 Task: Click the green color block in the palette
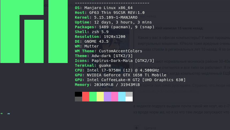tap(93, 97)
